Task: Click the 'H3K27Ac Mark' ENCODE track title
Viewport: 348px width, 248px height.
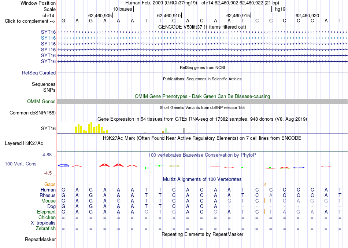Action: pyautogui.click(x=202, y=138)
